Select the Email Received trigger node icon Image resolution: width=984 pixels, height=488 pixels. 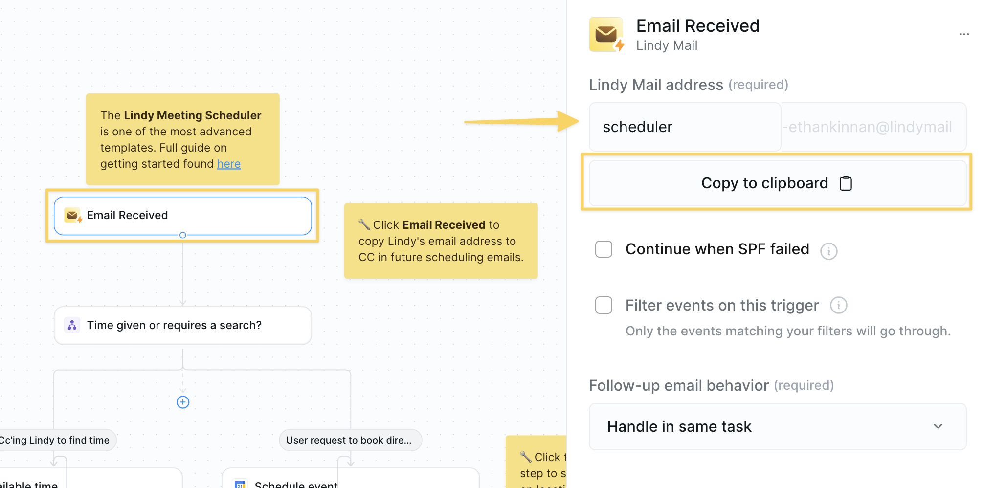point(71,215)
